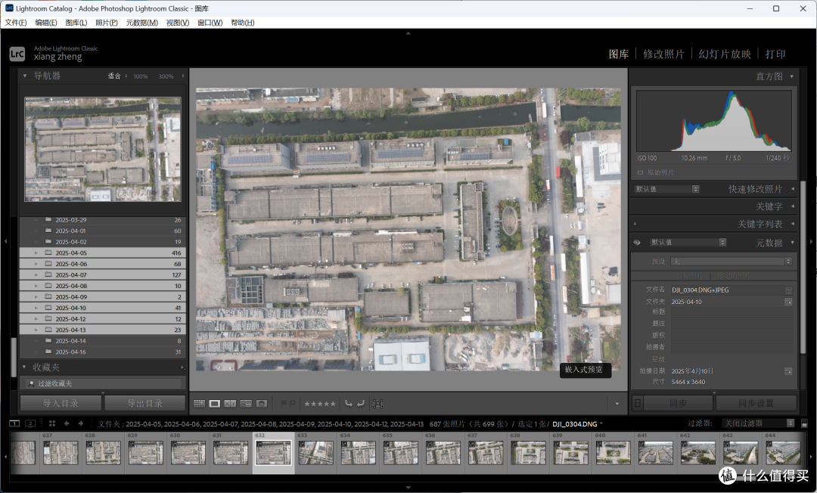Rotate photo counterclockwise icon
The width and height of the screenshot is (817, 493).
[349, 404]
